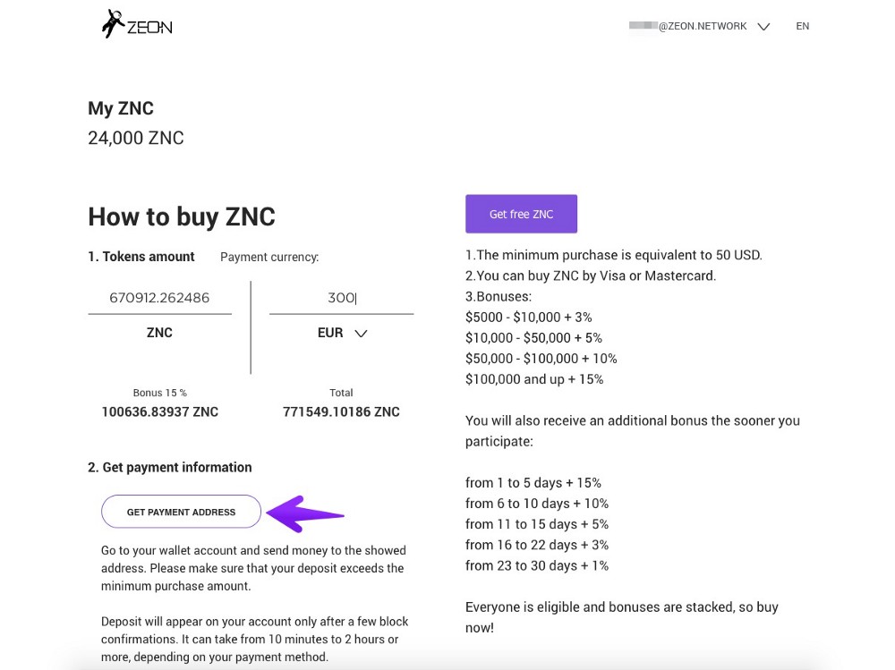Image resolution: width=895 pixels, height=670 pixels.
Task: Click the payment amount field showing 300
Action: pyautogui.click(x=341, y=298)
